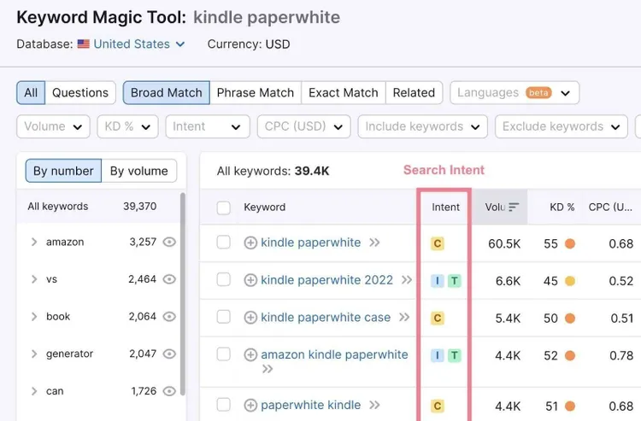
Task: Click Commercial badge for 'kindle paperwhite case'
Action: pyautogui.click(x=438, y=318)
